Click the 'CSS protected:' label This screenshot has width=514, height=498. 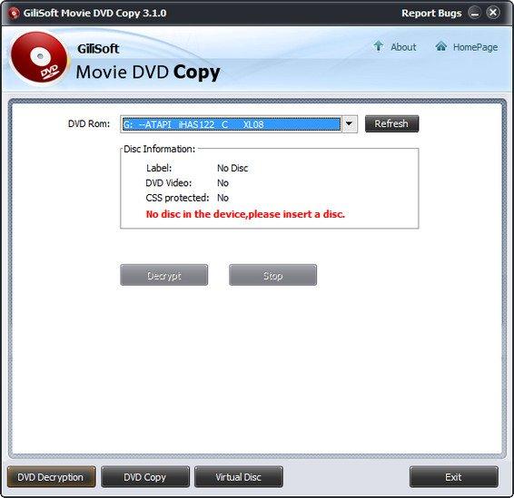click(177, 198)
